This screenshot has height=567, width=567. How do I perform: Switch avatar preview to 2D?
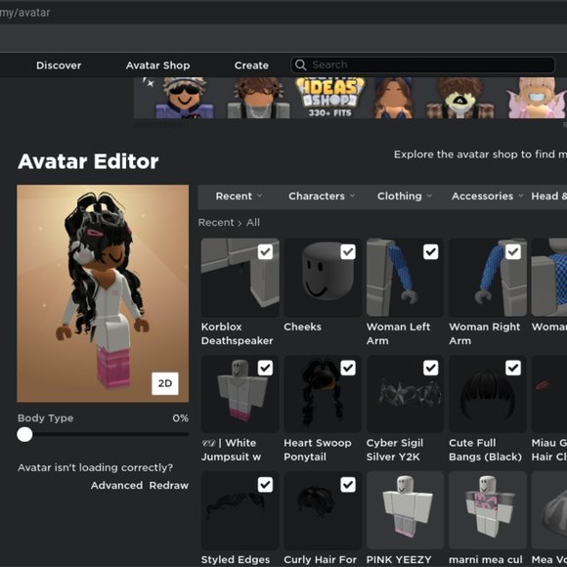(x=165, y=383)
